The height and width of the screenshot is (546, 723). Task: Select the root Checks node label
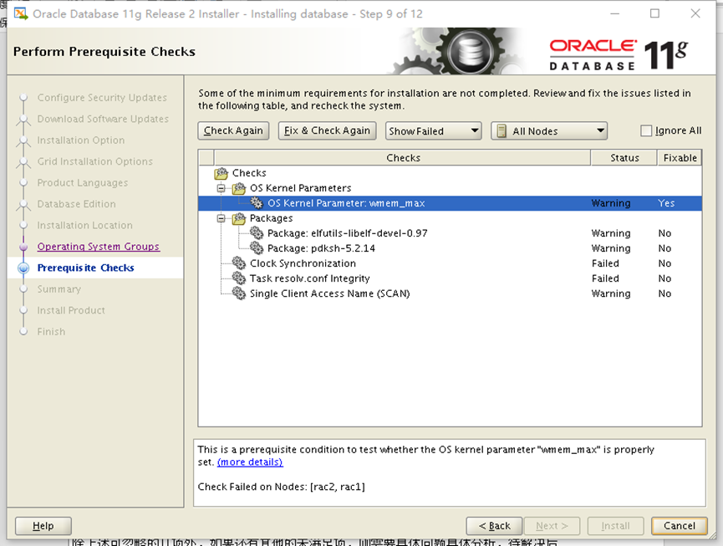click(x=249, y=173)
